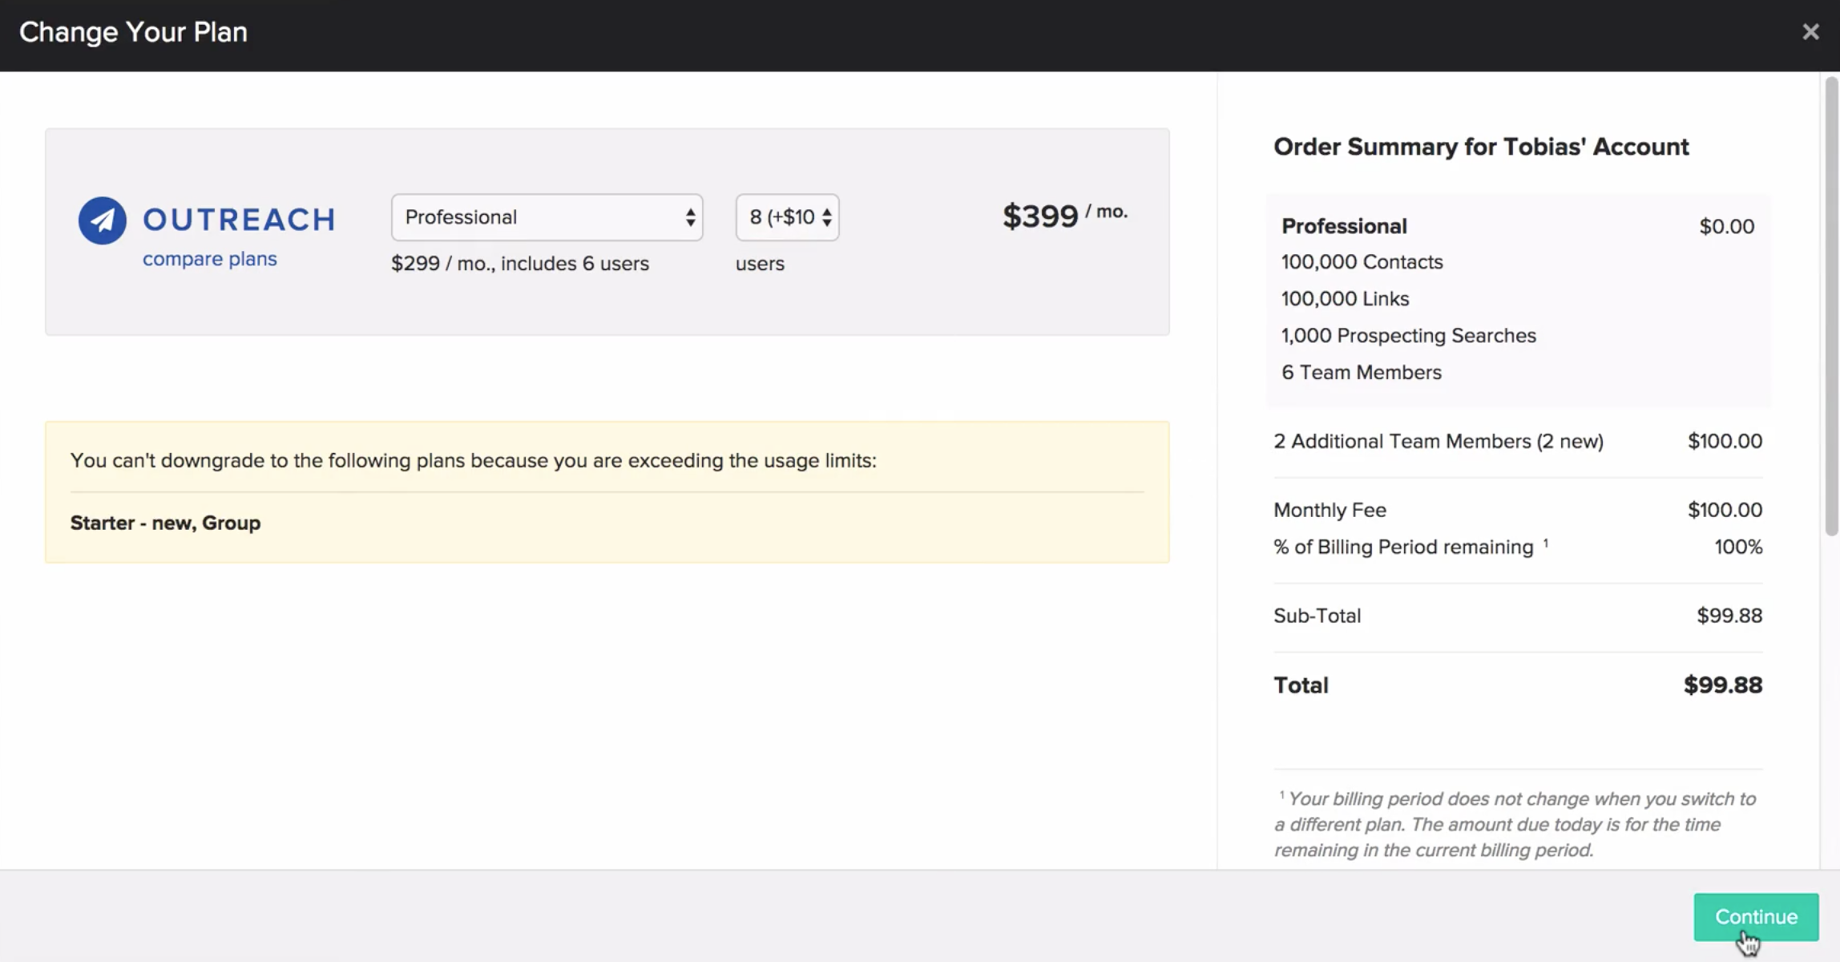Click the downgrade usage limits warning message
This screenshot has width=1840, height=962.
pyautogui.click(x=473, y=461)
